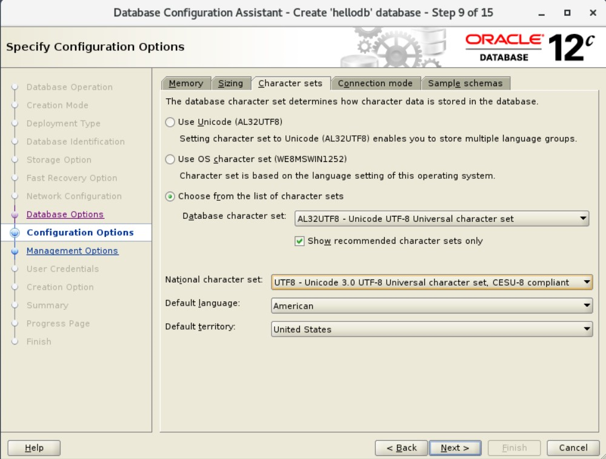
Task: Click the 'Summary' step text
Action: tap(47, 305)
